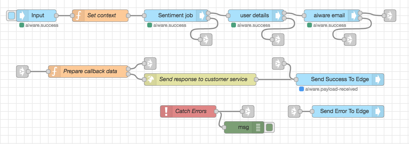Select link-in node left of Send Error To Edge
This screenshot has height=144, width=409.
coord(294,111)
